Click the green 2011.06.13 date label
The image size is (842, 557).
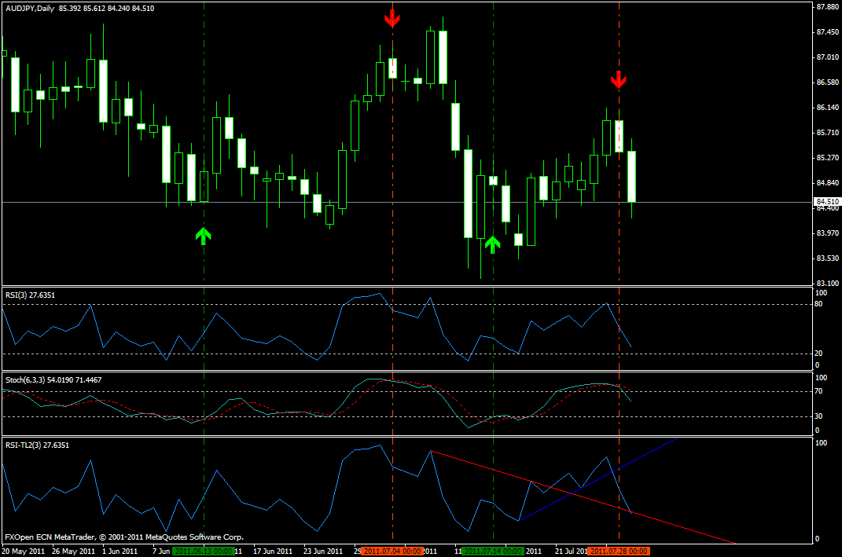coord(204,551)
